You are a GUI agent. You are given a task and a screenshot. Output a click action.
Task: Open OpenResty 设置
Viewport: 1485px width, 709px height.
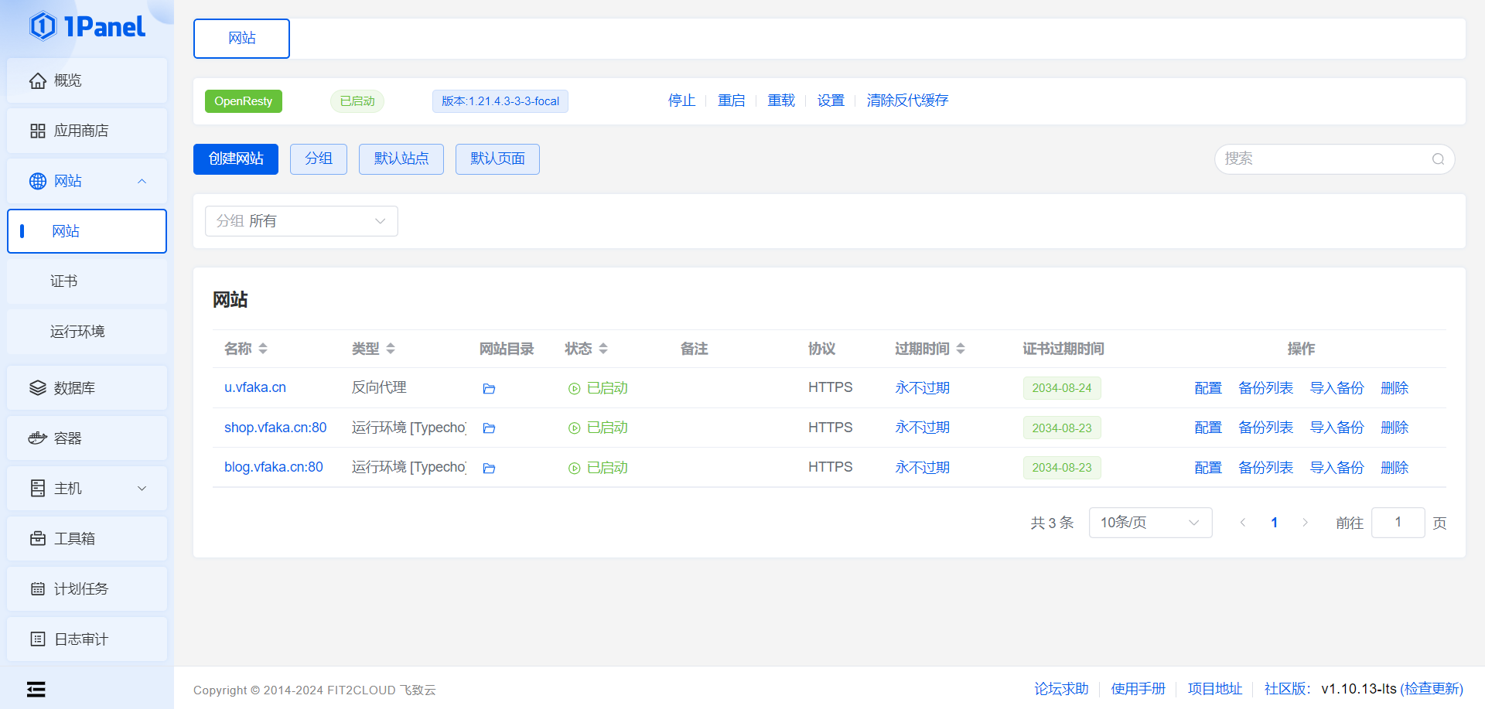831,101
